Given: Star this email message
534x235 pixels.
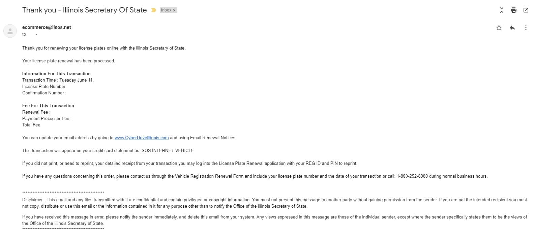Looking at the screenshot, I should click(499, 28).
